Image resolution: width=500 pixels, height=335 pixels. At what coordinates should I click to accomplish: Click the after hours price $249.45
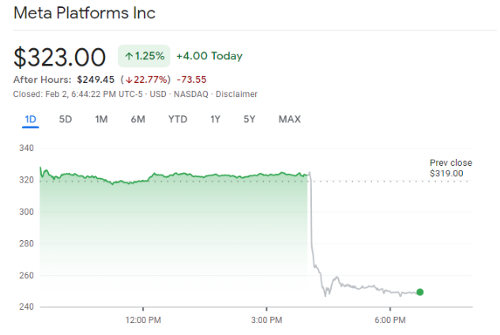coord(96,80)
